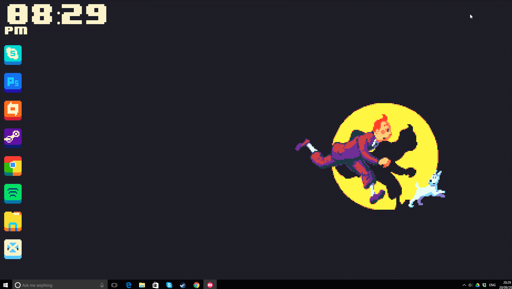
Task: Open the pixel-art Skype desktop icon
Action: tap(13, 55)
